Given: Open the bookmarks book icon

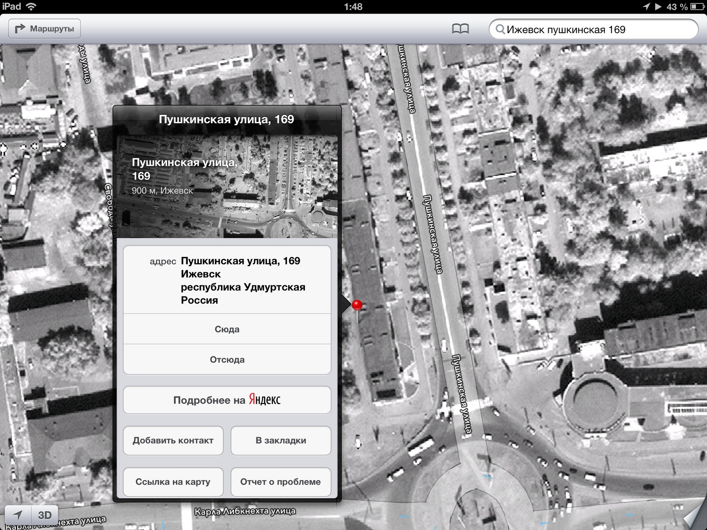Looking at the screenshot, I should coord(460,29).
